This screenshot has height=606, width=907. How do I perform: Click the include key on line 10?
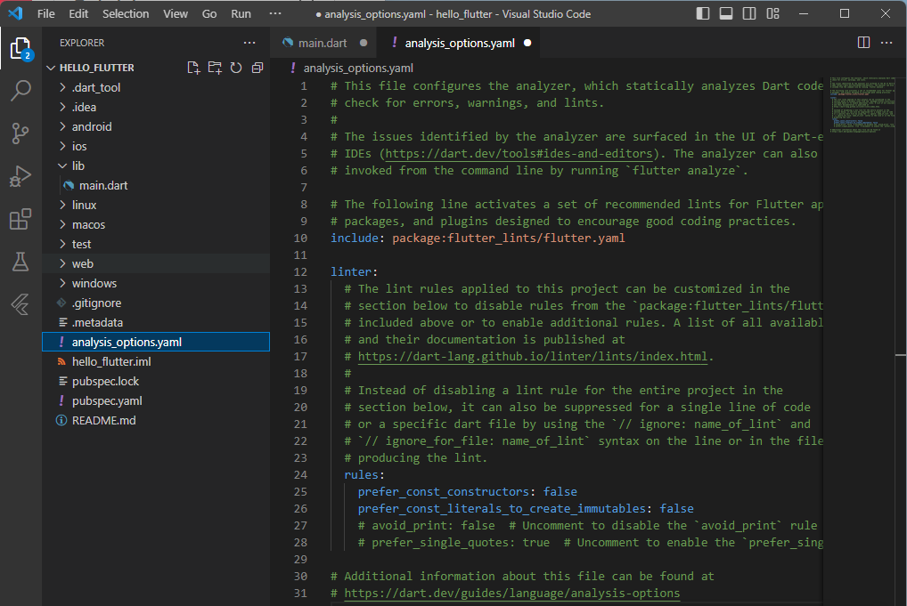click(354, 238)
